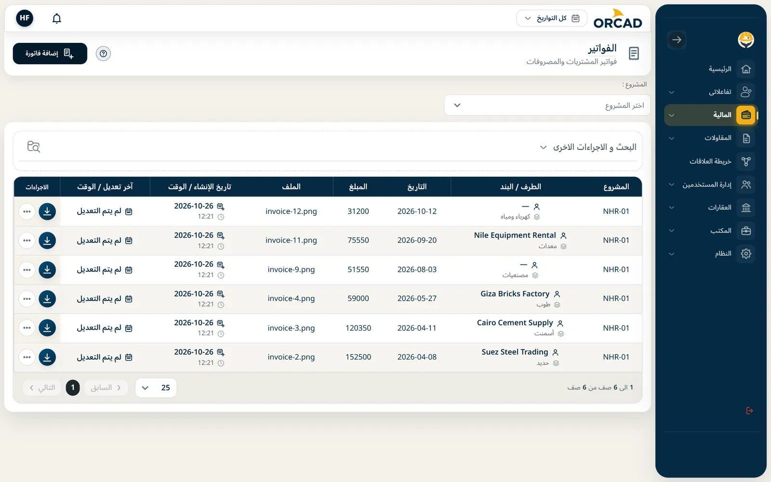Sort by المبلغ column header
This screenshot has width=771, height=482.
click(358, 187)
